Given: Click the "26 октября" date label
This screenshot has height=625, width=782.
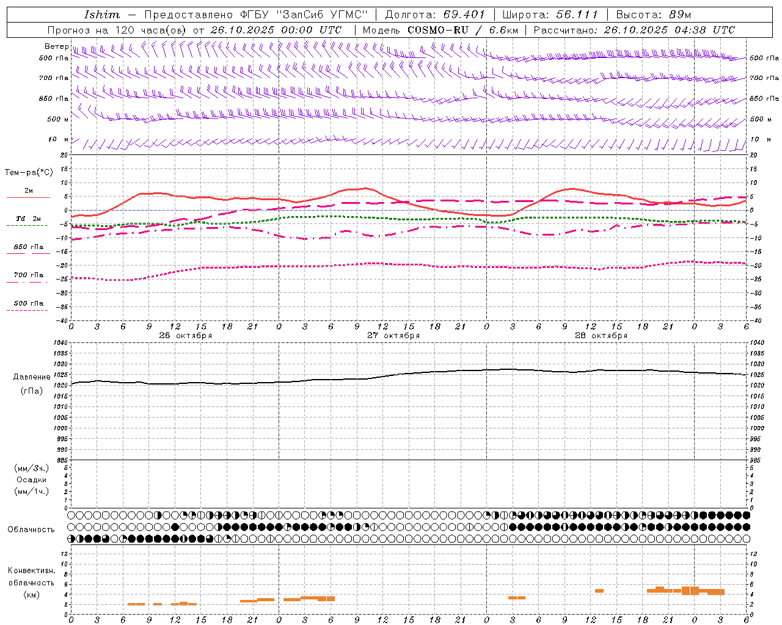Looking at the screenshot, I should (186, 336).
